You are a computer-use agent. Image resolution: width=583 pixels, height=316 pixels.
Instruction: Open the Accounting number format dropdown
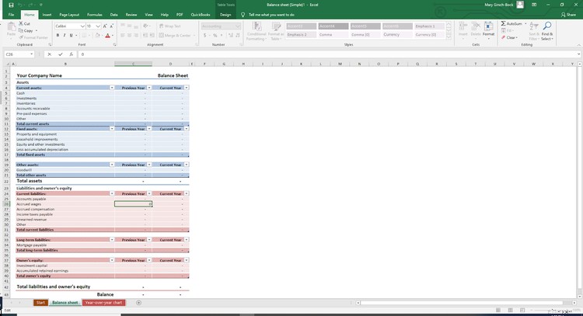(x=238, y=26)
